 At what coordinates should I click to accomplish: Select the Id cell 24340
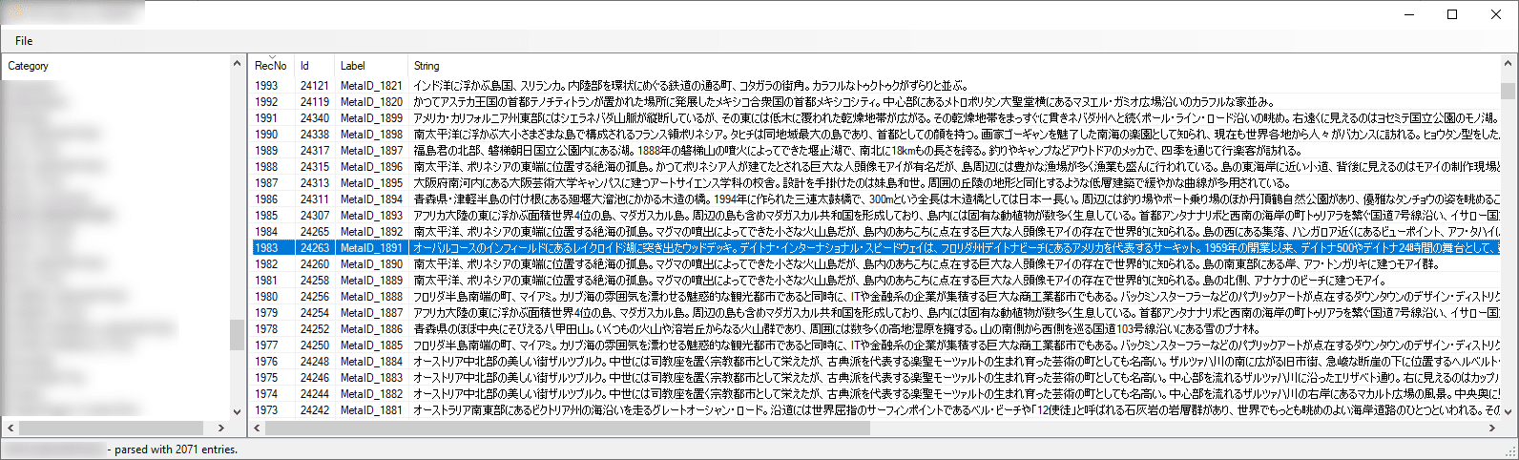(315, 117)
